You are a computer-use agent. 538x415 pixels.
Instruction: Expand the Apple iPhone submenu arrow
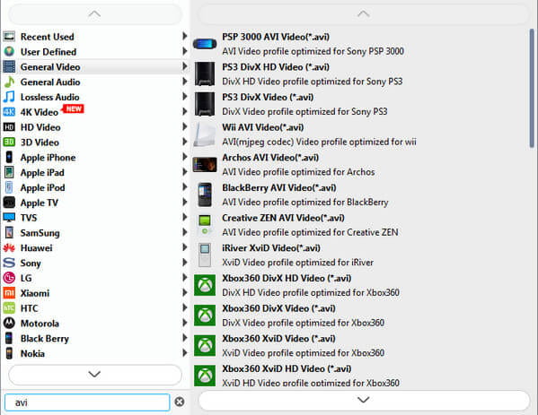185,157
